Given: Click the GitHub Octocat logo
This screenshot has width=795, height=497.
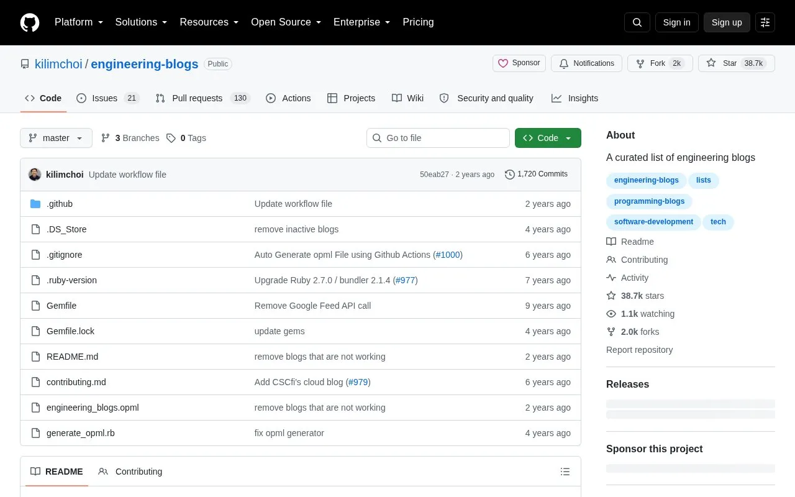Looking at the screenshot, I should 30,22.
